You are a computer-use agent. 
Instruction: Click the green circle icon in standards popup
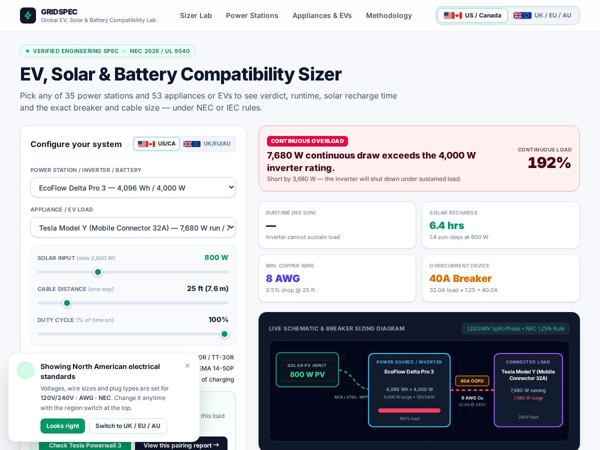(x=25, y=370)
